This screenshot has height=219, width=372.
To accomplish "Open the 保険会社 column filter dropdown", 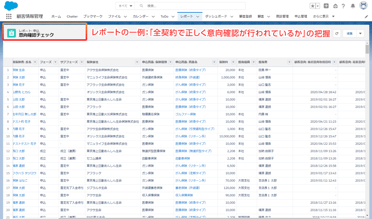I will tap(137, 62).
